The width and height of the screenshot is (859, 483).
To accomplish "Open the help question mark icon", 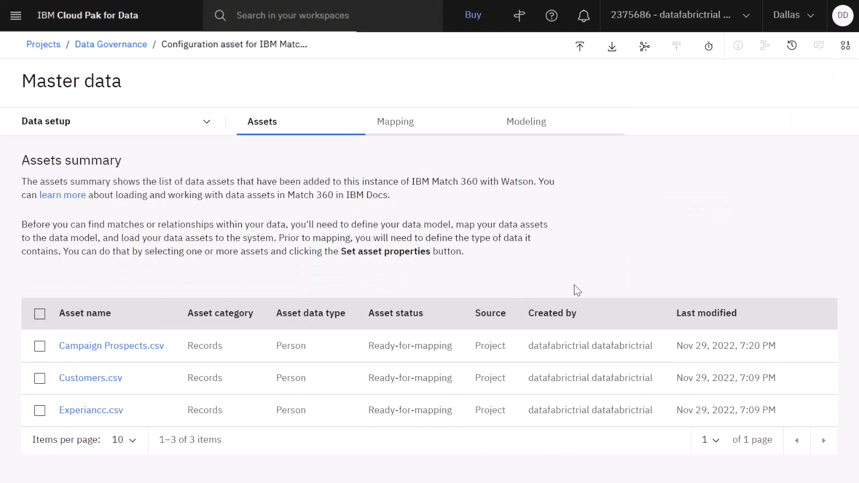I will coord(551,16).
